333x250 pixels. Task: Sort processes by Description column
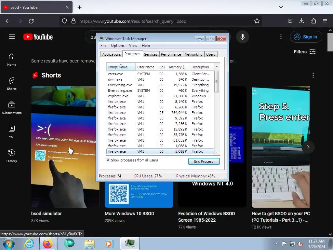(x=202, y=67)
